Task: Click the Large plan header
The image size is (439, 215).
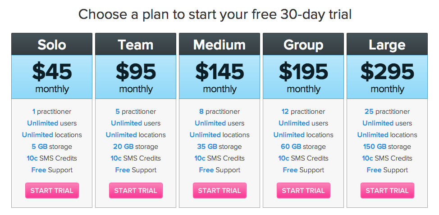Action: click(x=387, y=45)
